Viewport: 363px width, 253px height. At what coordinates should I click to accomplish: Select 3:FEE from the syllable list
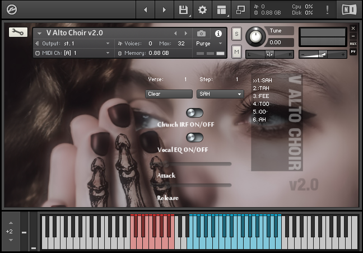tap(261, 96)
